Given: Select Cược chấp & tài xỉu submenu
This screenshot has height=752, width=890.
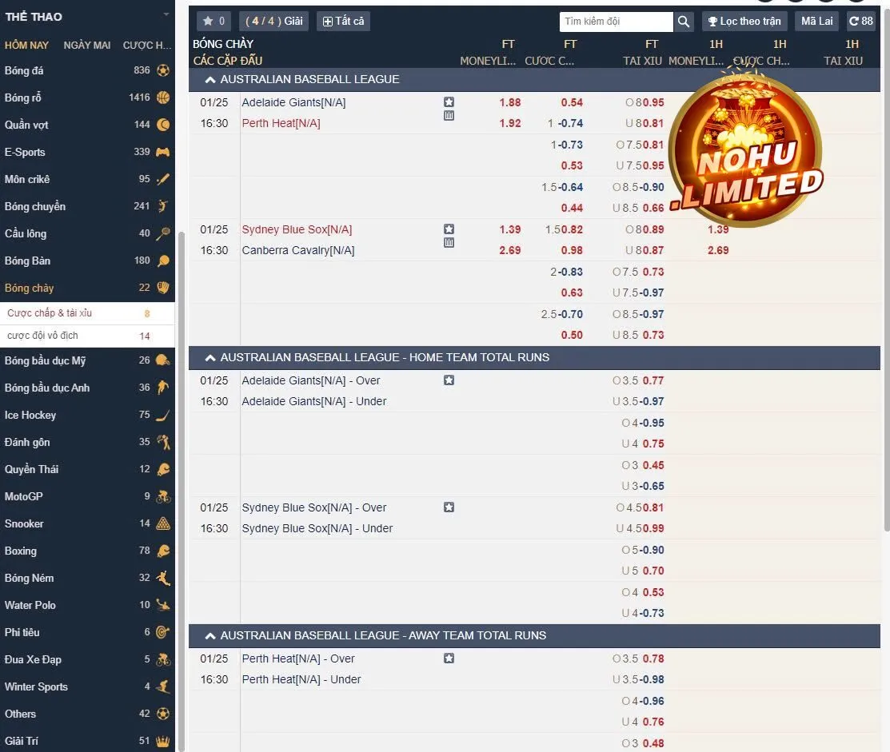Looking at the screenshot, I should (x=87, y=313).
